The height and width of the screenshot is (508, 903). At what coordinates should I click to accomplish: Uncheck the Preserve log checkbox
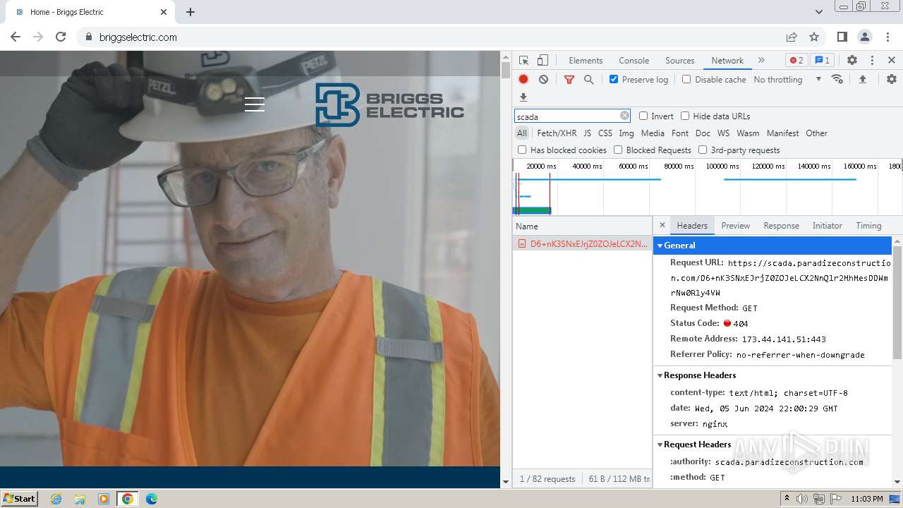(614, 80)
